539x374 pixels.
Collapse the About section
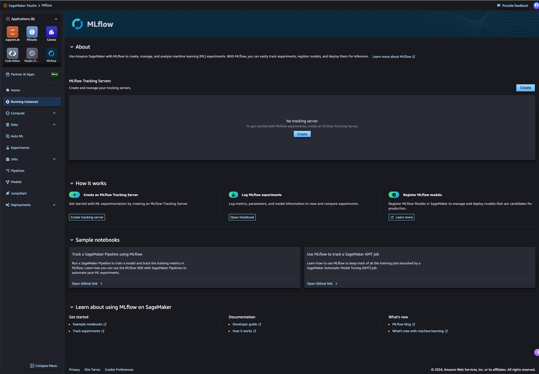click(72, 47)
